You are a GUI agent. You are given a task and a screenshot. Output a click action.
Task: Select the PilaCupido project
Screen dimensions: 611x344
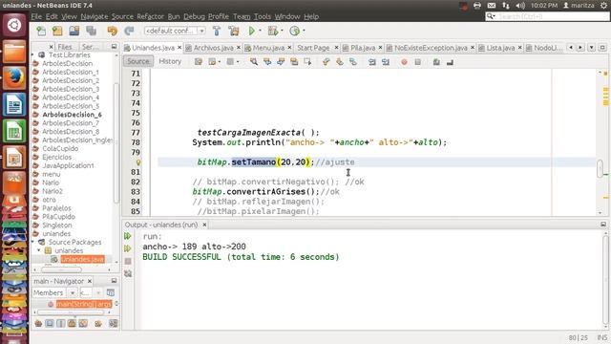[x=58, y=217]
